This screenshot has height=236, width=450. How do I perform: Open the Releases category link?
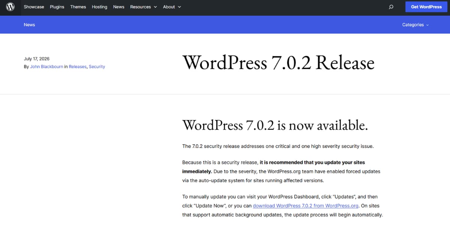pos(78,67)
